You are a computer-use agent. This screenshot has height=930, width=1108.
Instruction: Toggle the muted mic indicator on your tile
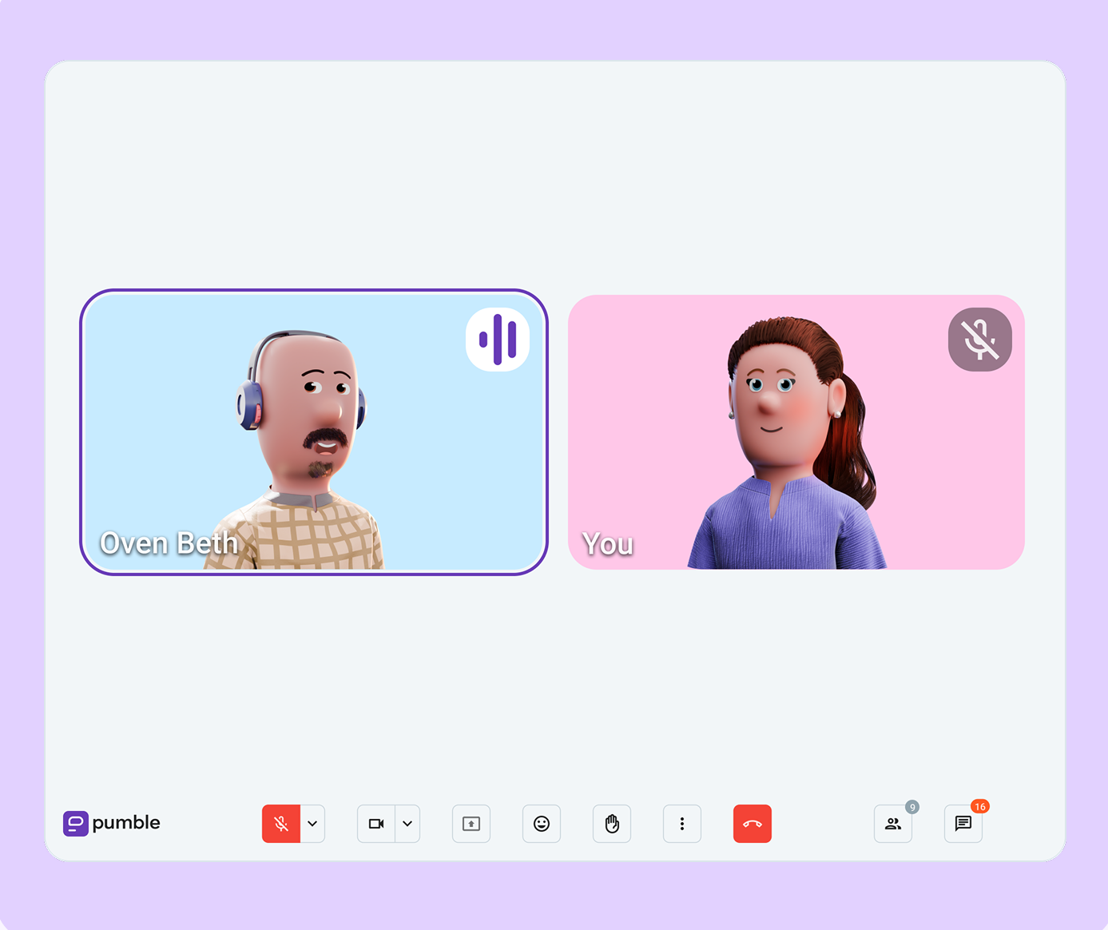(x=980, y=339)
